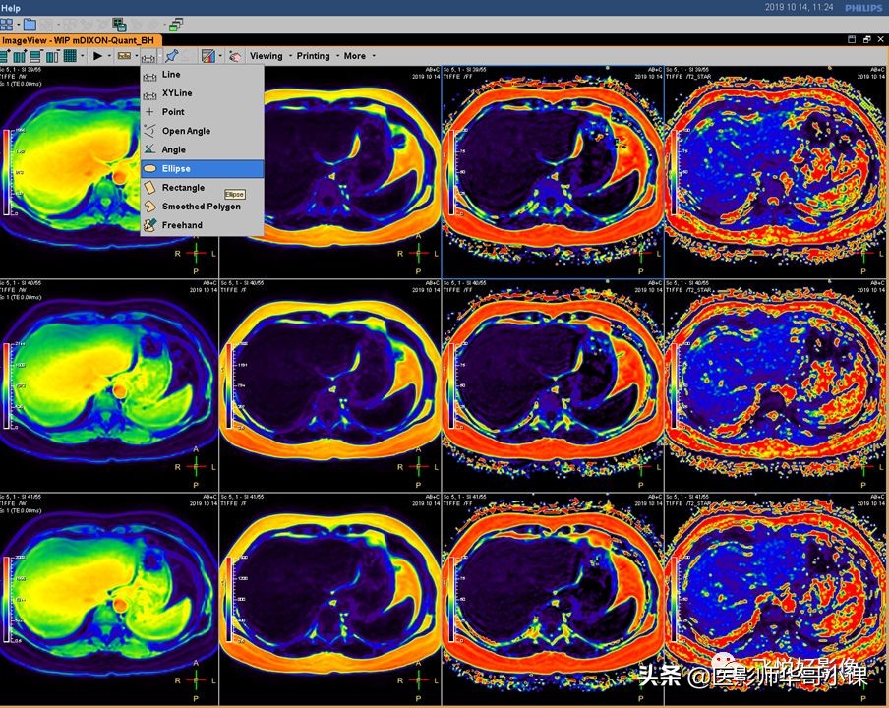
Task: Click the pushpin icon in toolbar
Action: click(173, 56)
